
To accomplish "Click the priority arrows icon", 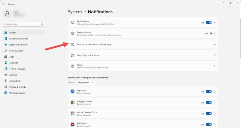I will point(72,55).
